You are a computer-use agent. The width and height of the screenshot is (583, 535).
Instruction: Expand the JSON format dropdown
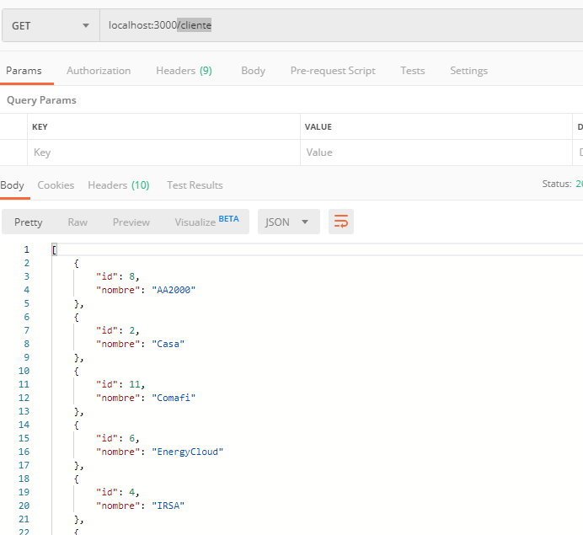tap(288, 222)
